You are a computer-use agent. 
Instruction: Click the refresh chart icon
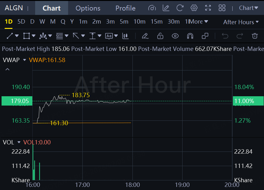point(180,8)
